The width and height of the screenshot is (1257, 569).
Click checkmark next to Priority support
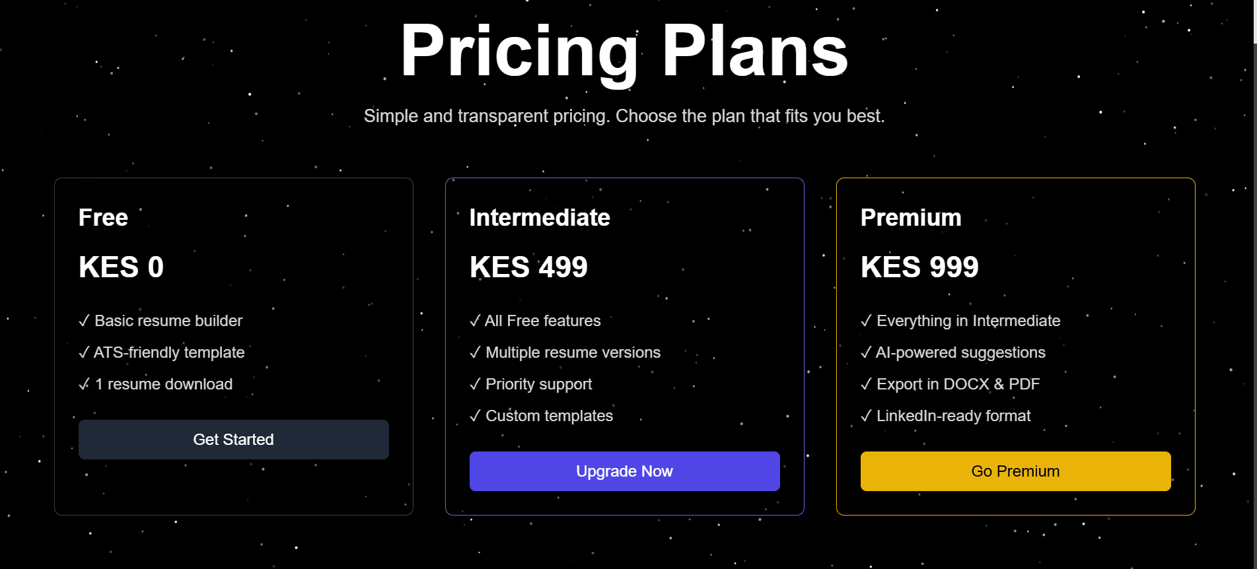(x=475, y=385)
